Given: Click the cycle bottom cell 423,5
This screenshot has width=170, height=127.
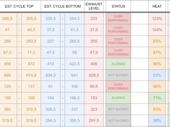Looking at the screenshot, I should tap(74, 64).
